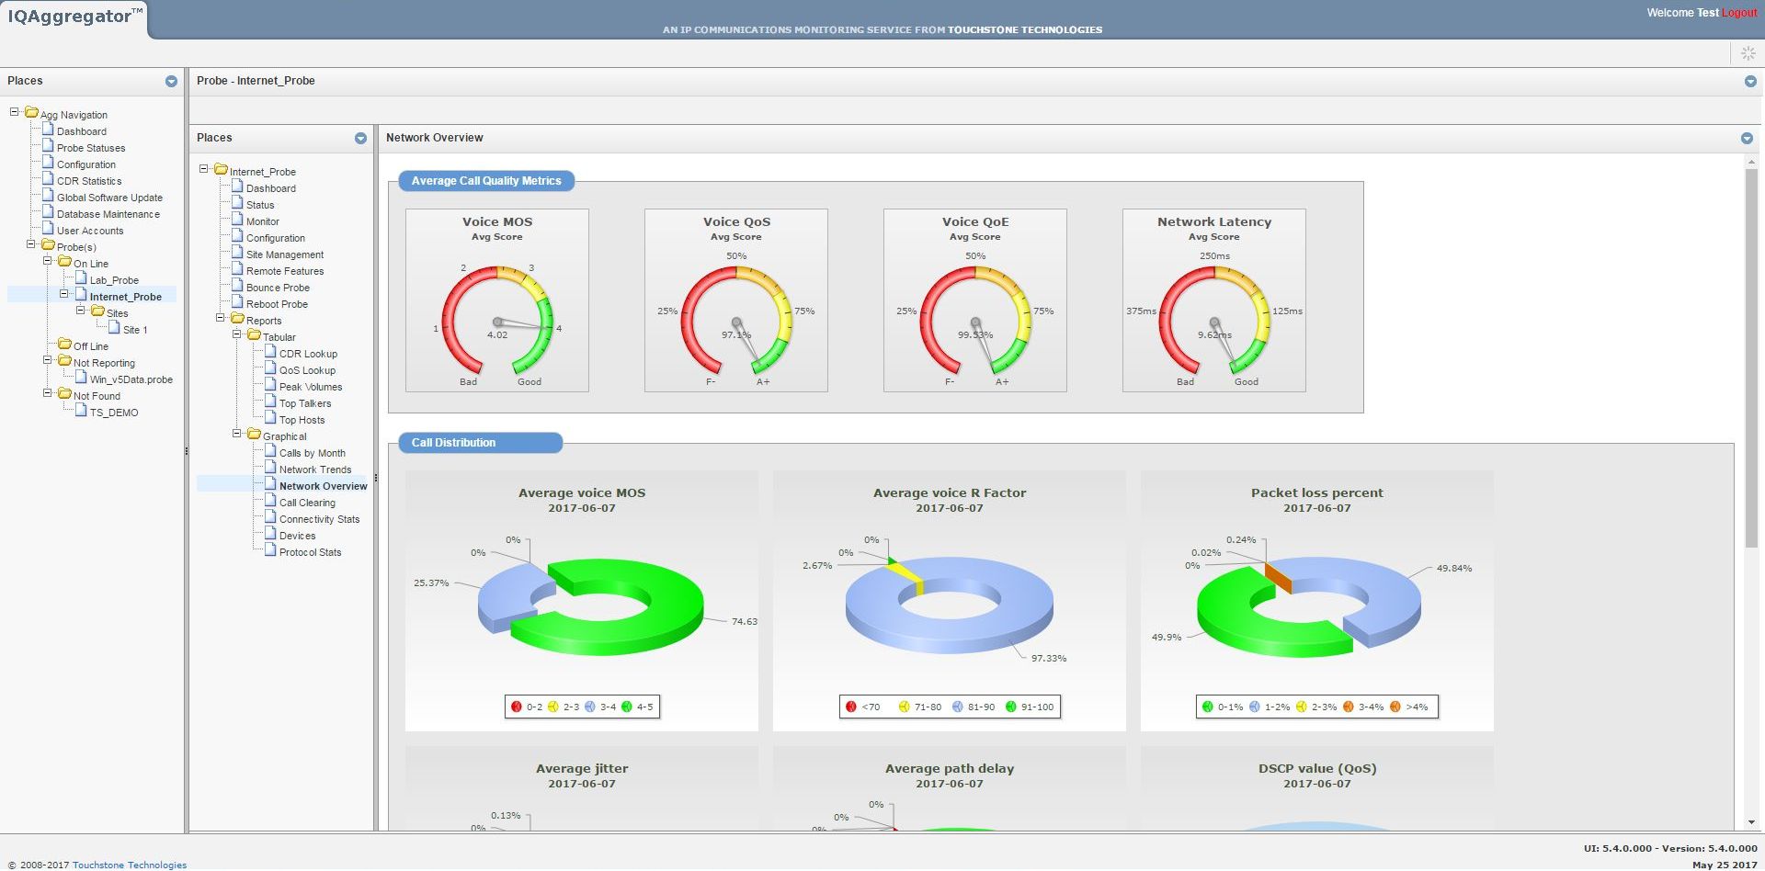The width and height of the screenshot is (1765, 871).
Task: Click the Network Latency gauge panel
Action: [x=1214, y=300]
